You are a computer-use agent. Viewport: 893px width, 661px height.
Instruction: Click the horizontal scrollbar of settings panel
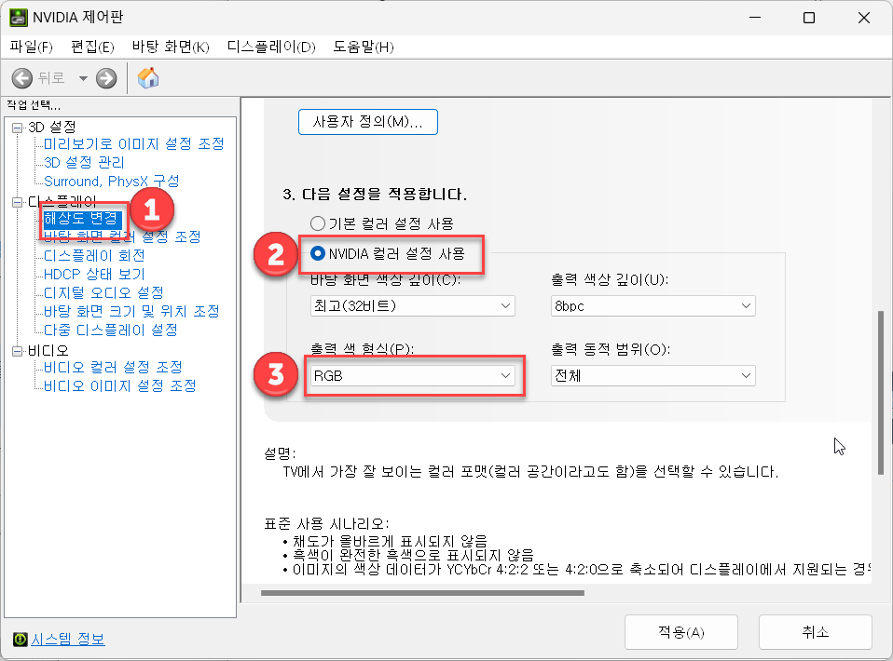[422, 593]
